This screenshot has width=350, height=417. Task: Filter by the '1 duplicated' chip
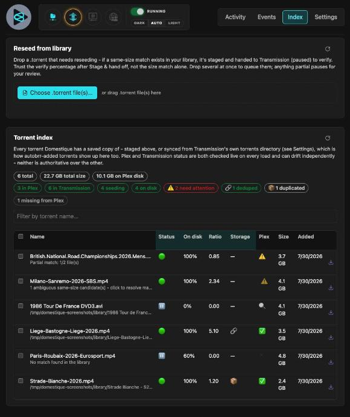tap(286, 188)
